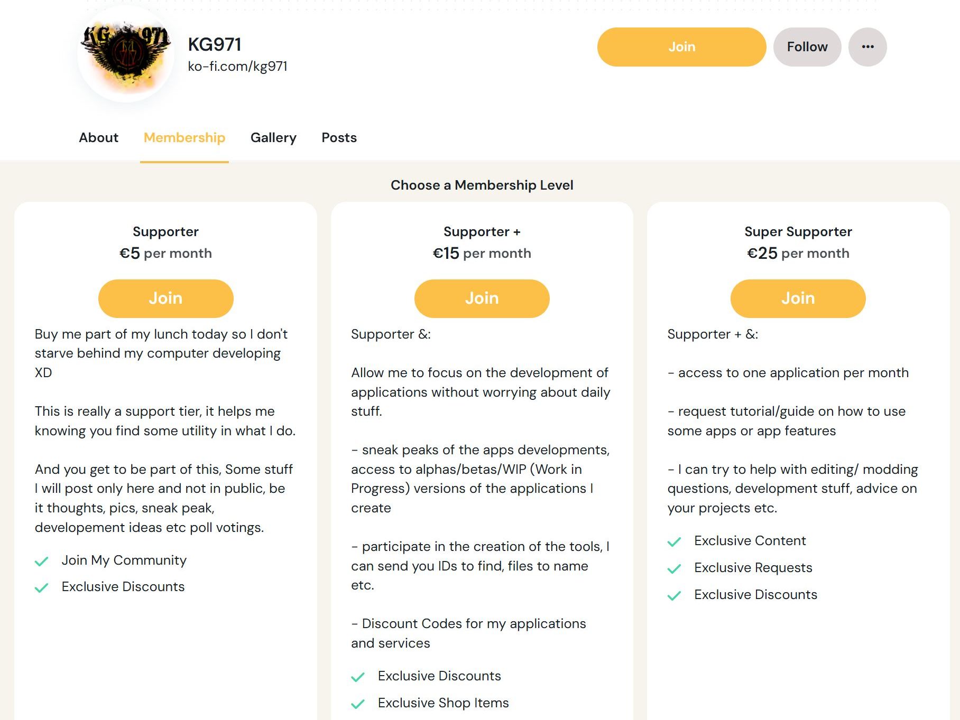960x720 pixels.
Task: Open the three-dot more options menu
Action: click(867, 47)
